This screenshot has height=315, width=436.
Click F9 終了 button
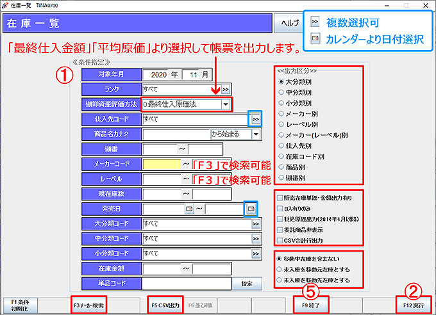pos(311,305)
